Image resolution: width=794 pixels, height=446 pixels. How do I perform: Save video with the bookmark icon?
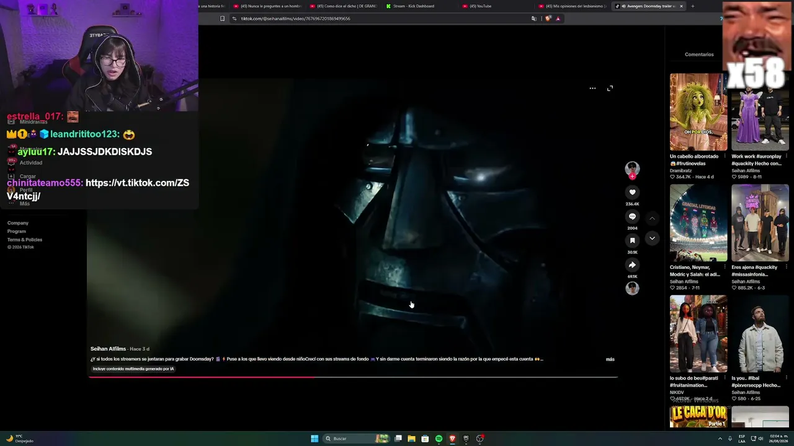[x=632, y=240]
